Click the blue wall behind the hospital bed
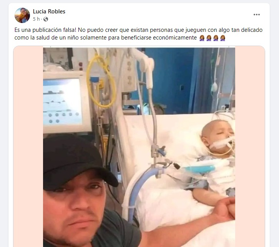Image resolution: width=279 pixels, height=247 pixels. click(171, 78)
